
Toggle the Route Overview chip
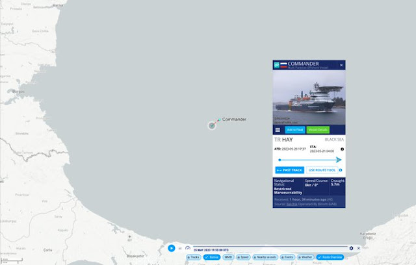pyautogui.click(x=330, y=257)
